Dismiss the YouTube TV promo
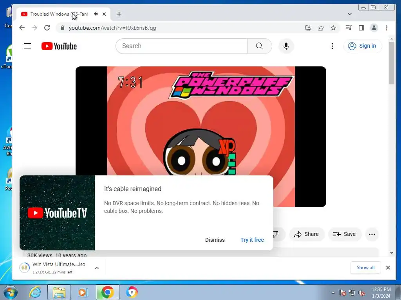Image resolution: width=401 pixels, height=300 pixels. pos(215,240)
